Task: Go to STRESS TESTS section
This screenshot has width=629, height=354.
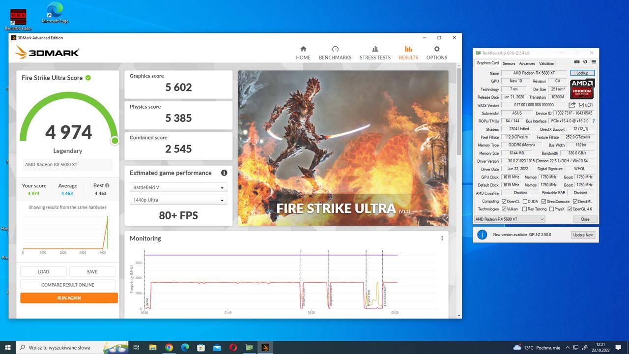Action: point(375,53)
